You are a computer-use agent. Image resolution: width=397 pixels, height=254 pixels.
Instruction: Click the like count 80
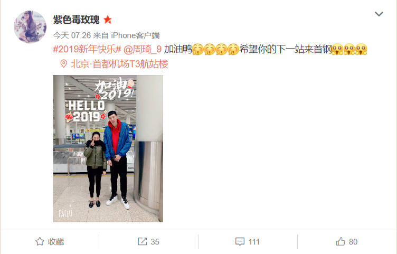click(353, 242)
